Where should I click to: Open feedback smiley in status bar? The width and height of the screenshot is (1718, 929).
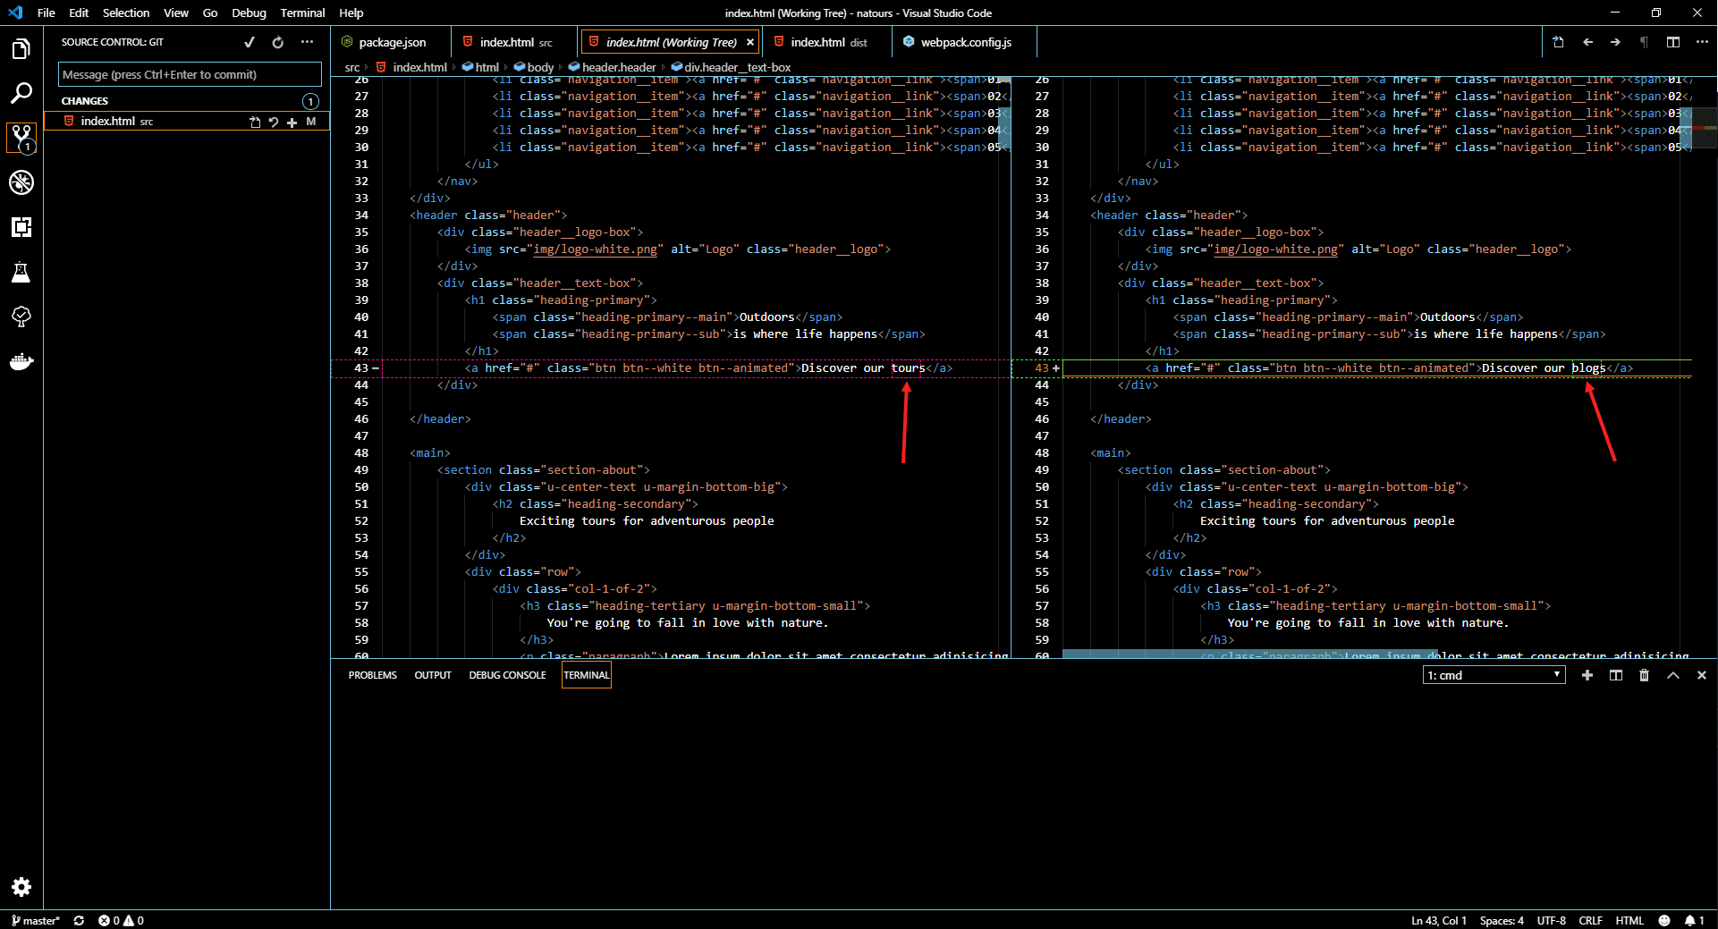1664,920
